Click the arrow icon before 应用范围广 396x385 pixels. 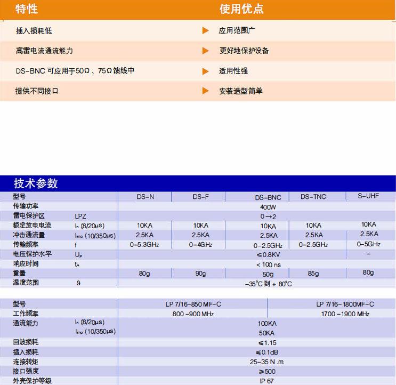click(206, 30)
